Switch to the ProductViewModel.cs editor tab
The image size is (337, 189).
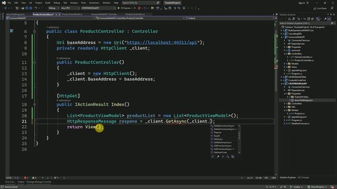pyautogui.click(x=72, y=14)
